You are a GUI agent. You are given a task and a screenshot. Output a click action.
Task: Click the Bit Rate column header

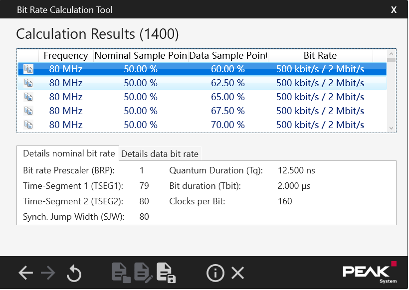click(x=320, y=55)
